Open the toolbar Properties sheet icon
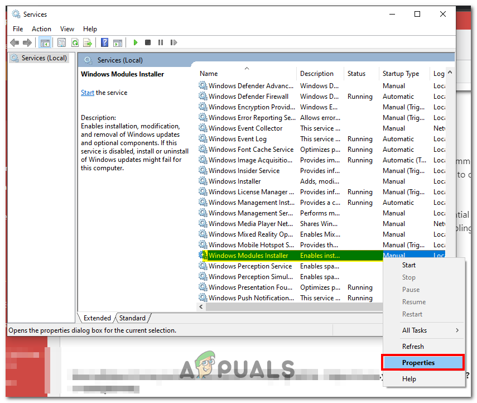Viewport: 477px width, 403px height. pyautogui.click(x=62, y=42)
